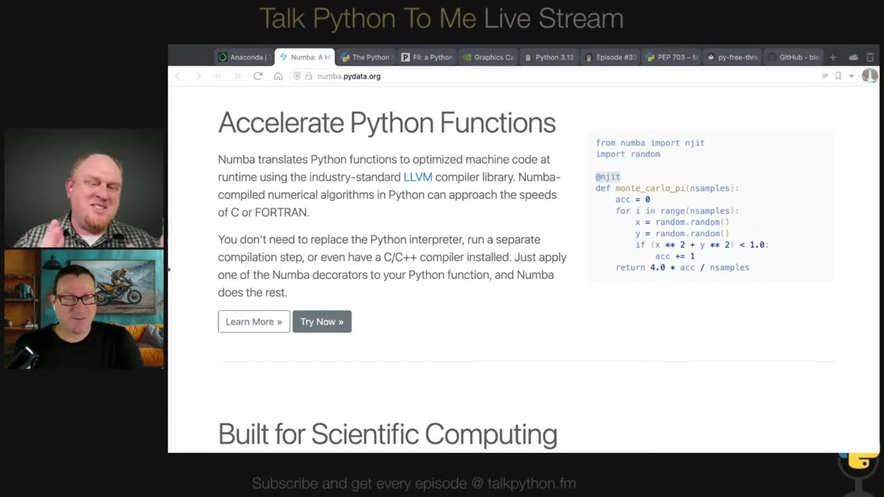This screenshot has height=497, width=884.
Task: Add a new tab with plus icon
Action: coord(833,57)
